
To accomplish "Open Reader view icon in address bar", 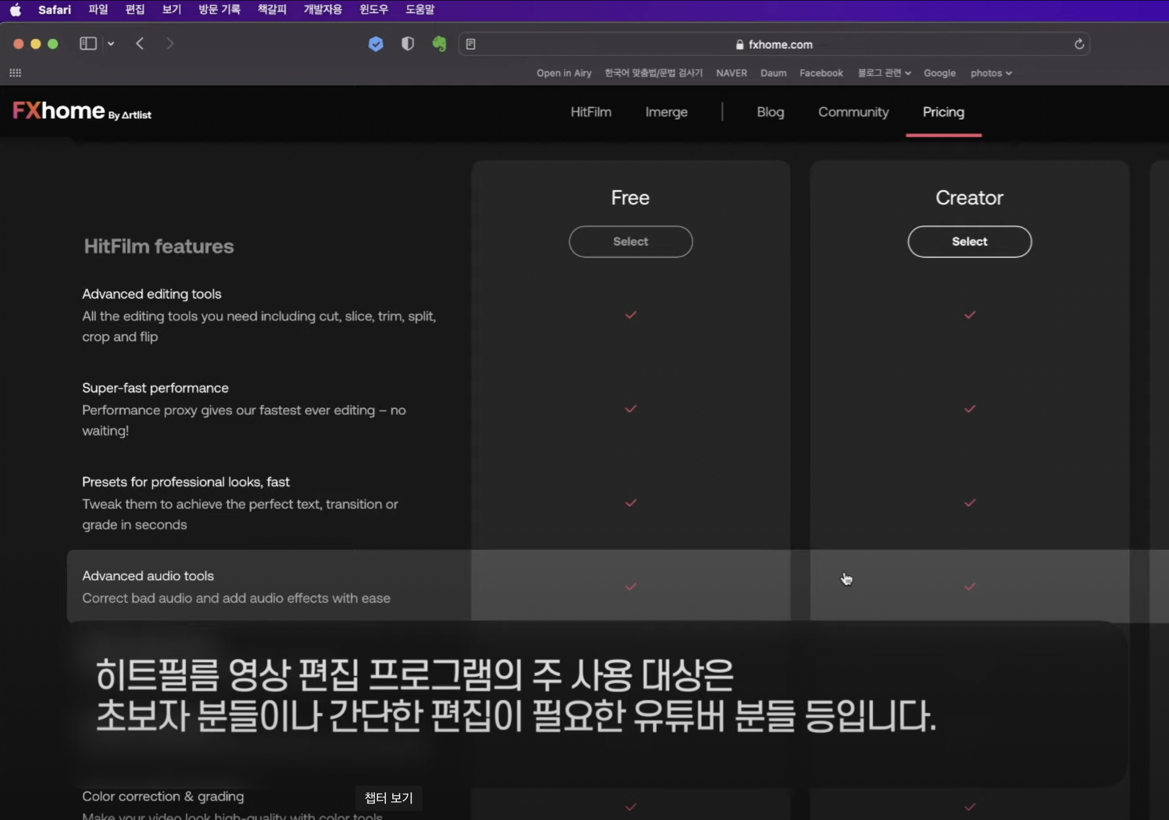I will 470,44.
